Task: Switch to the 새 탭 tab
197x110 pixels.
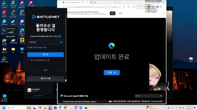Action: (x=103, y=2)
